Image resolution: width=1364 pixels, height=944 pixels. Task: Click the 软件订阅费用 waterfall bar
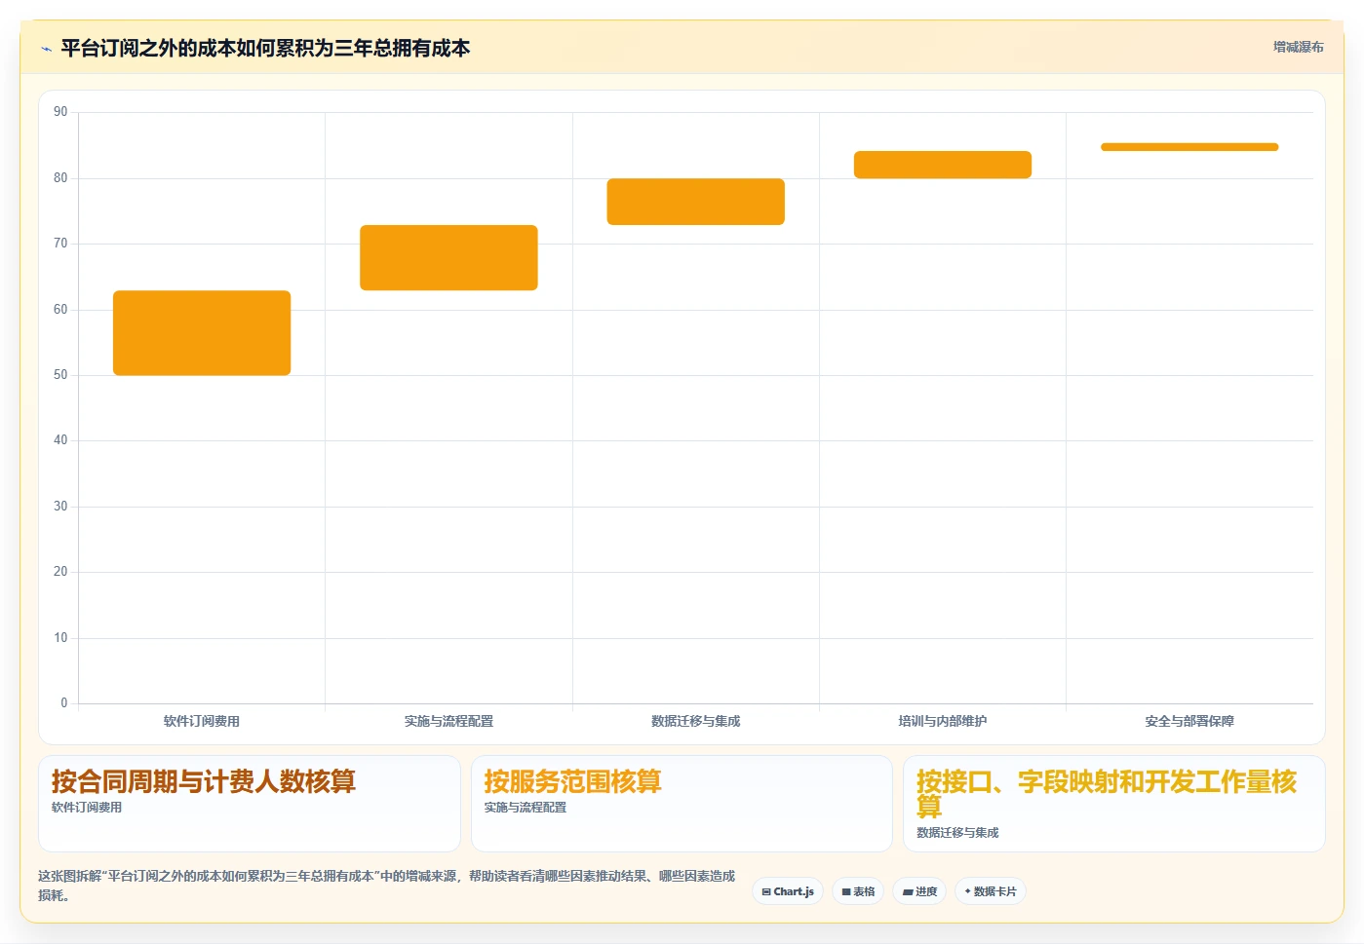(x=202, y=332)
